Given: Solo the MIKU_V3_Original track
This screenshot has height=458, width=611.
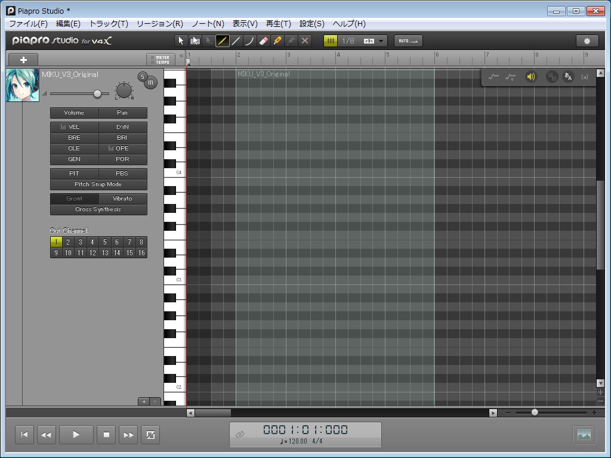Looking at the screenshot, I should coord(143,77).
